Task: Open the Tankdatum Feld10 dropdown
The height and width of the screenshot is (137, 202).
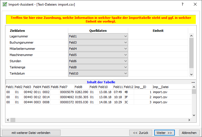Action: coord(98,73)
